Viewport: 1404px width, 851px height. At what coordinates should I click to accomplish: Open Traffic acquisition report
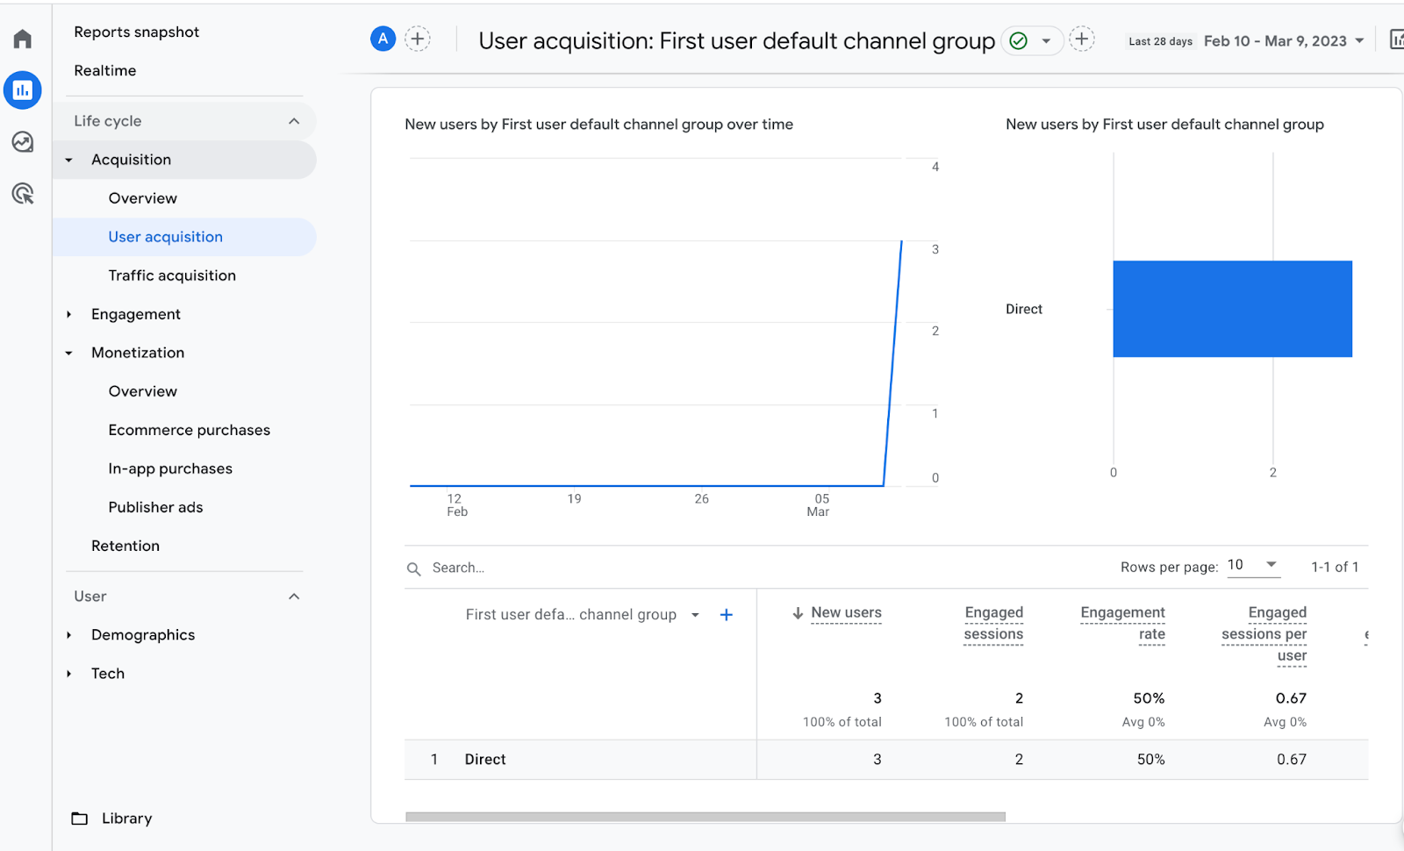[172, 275]
